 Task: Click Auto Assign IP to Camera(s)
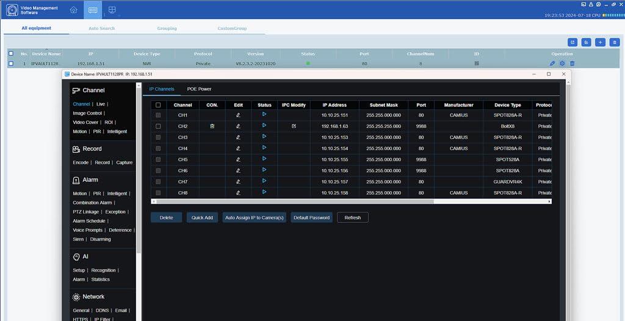(255, 217)
